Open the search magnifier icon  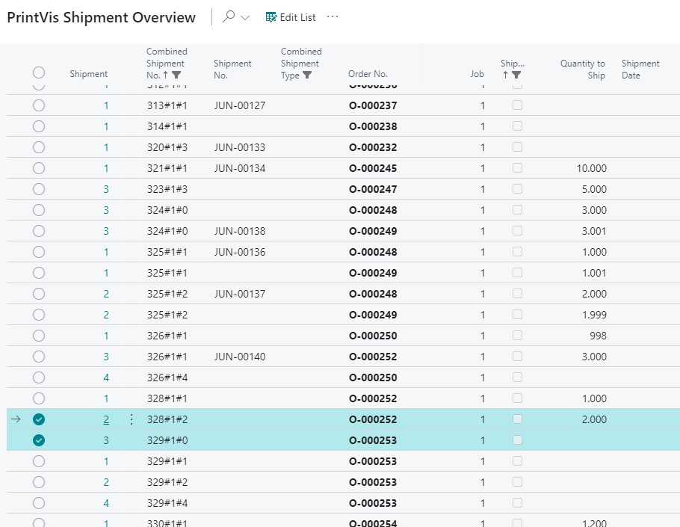229,17
